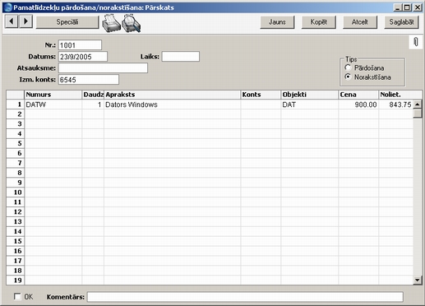Click the printer icon to print
This screenshot has width=425, height=306.
tap(111, 23)
